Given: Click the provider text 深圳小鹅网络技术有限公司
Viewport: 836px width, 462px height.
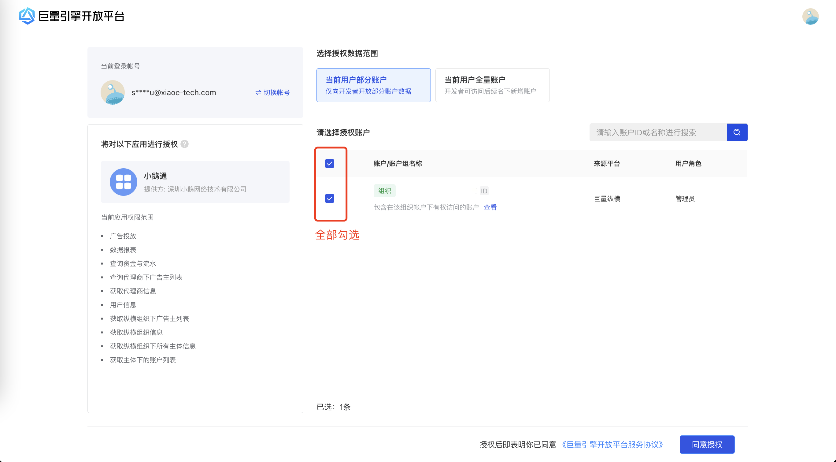Looking at the screenshot, I should coord(207,189).
